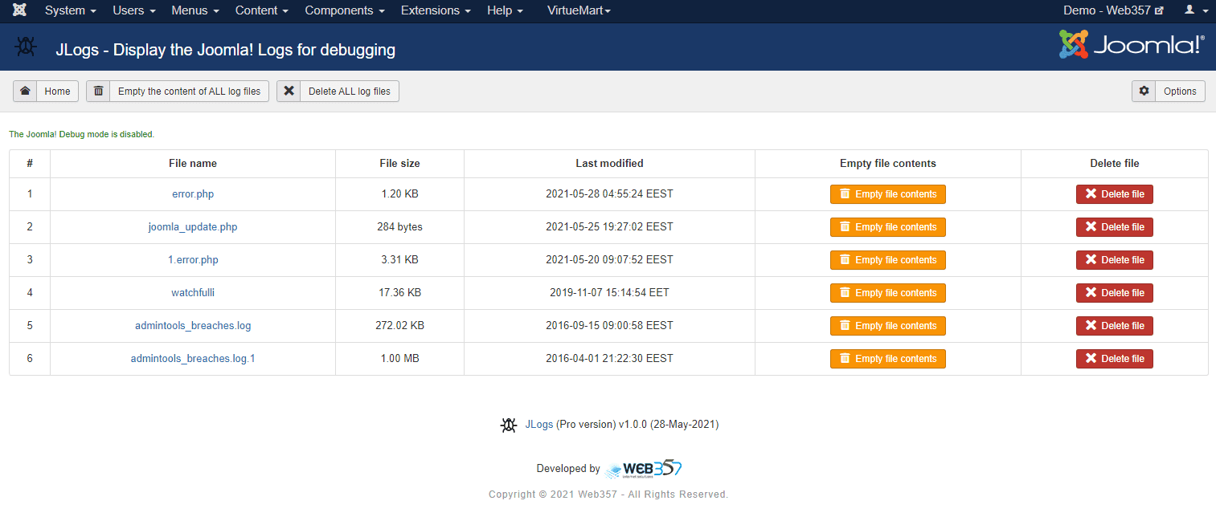Empty file contents of watchfulli
Screen dimensions: 1216x521
(887, 293)
